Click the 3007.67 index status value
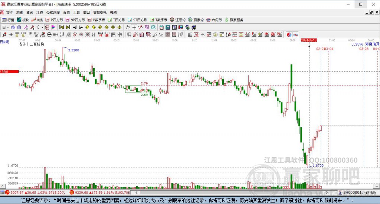This screenshot has width=380, height=204. (x=17, y=193)
